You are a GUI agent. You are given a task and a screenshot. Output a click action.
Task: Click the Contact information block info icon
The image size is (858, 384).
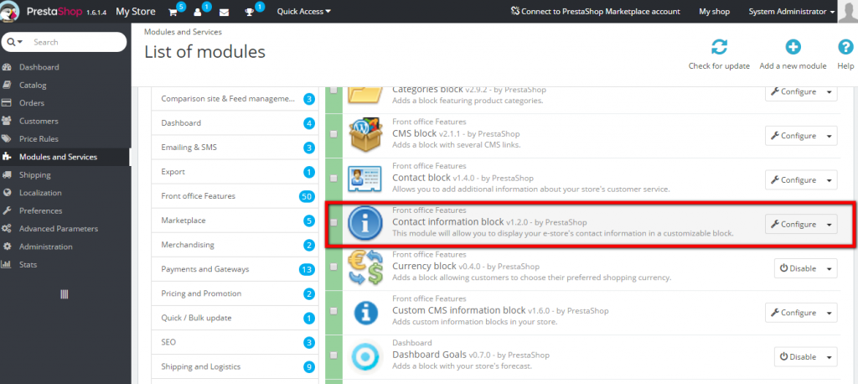pos(365,224)
